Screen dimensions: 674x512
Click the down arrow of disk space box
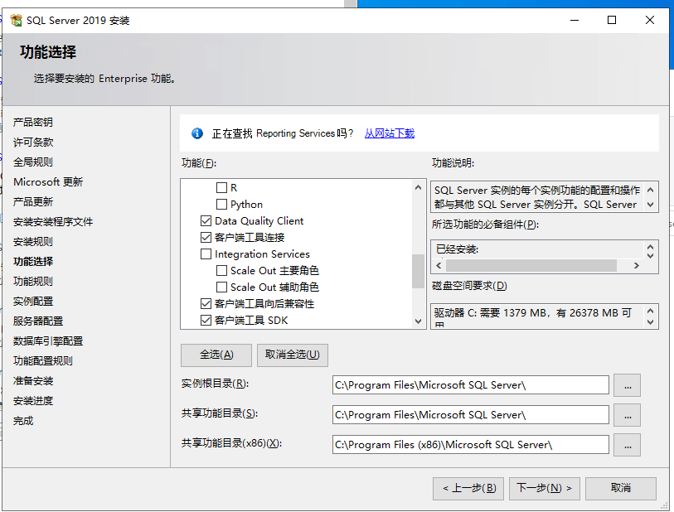coord(650,321)
